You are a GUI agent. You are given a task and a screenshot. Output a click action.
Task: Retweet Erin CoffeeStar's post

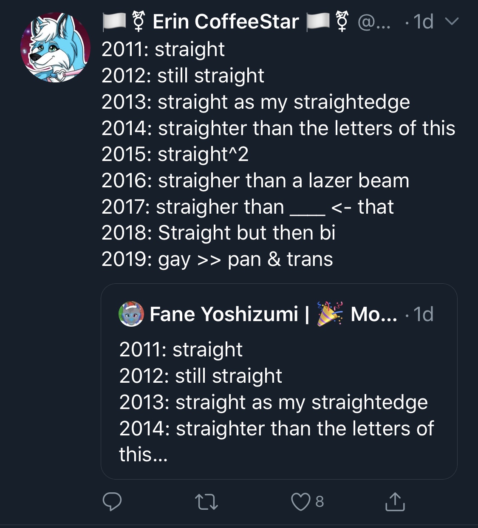click(206, 502)
